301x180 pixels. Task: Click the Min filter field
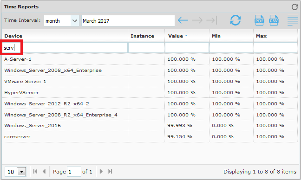(x=231, y=47)
